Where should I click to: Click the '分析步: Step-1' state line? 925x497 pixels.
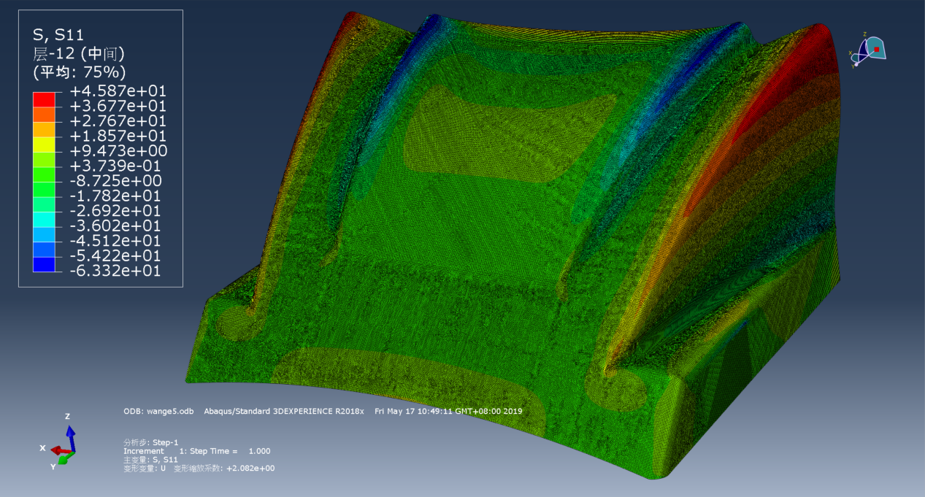[151, 442]
